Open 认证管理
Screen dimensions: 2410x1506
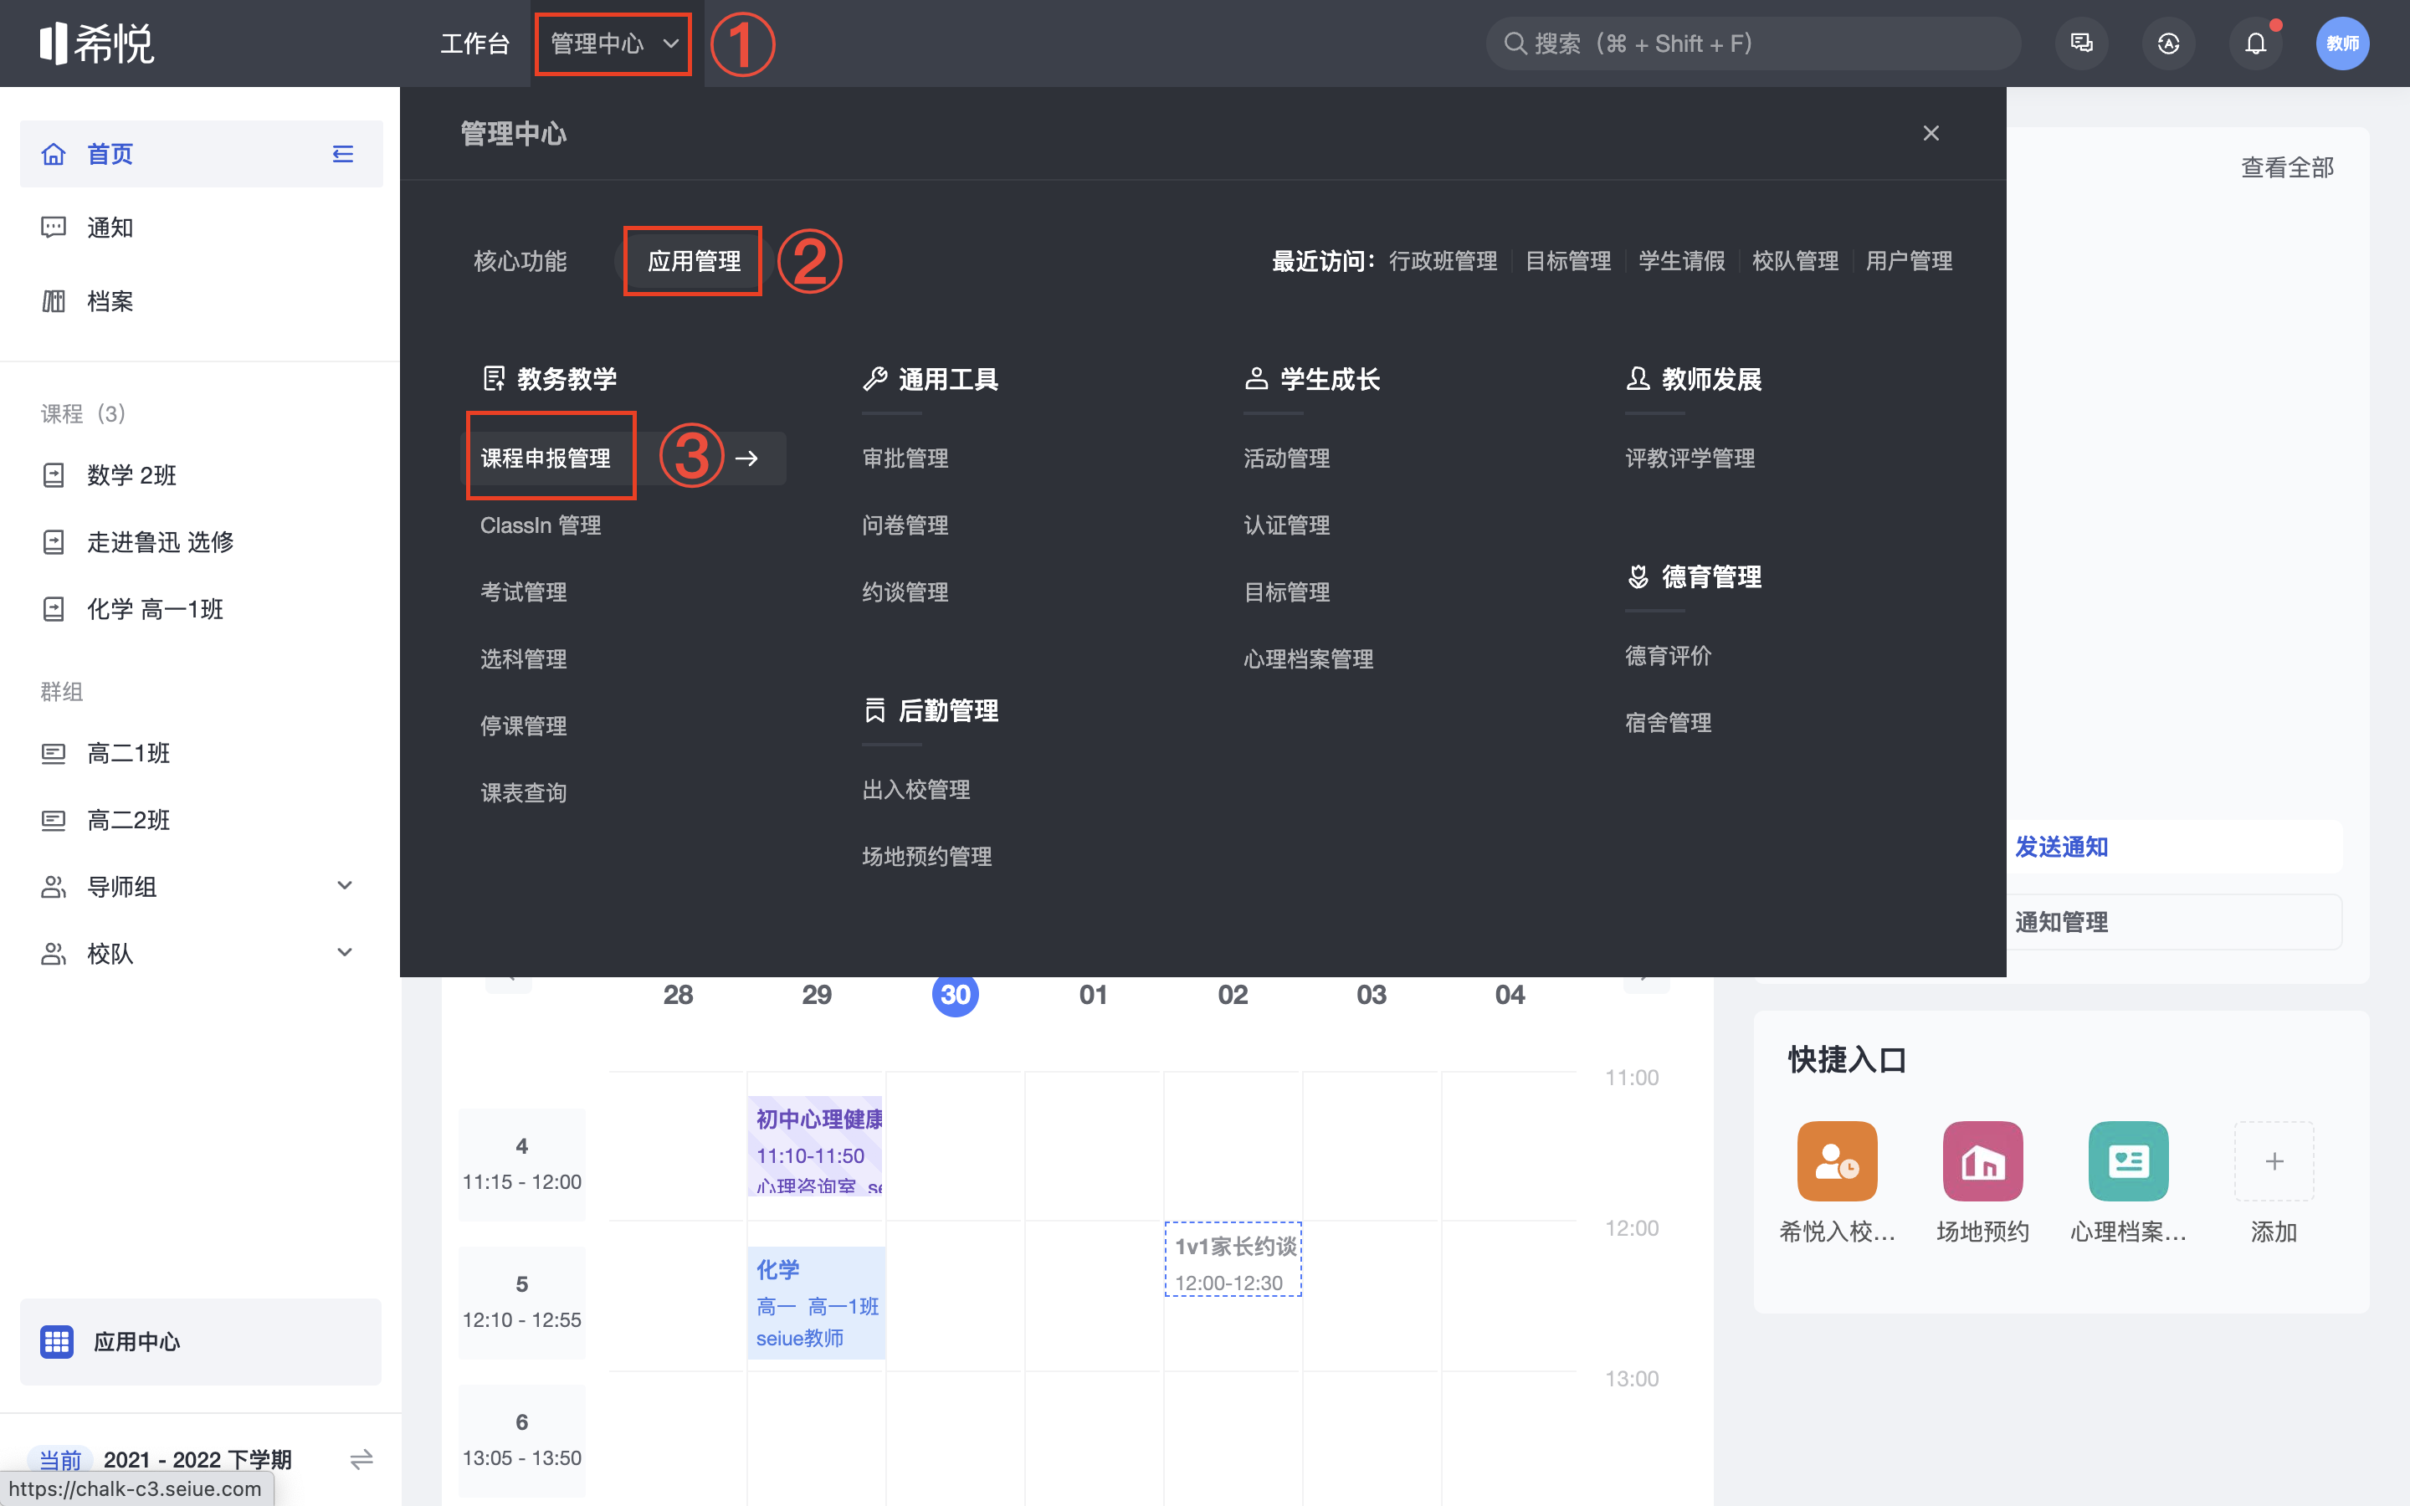[1287, 525]
